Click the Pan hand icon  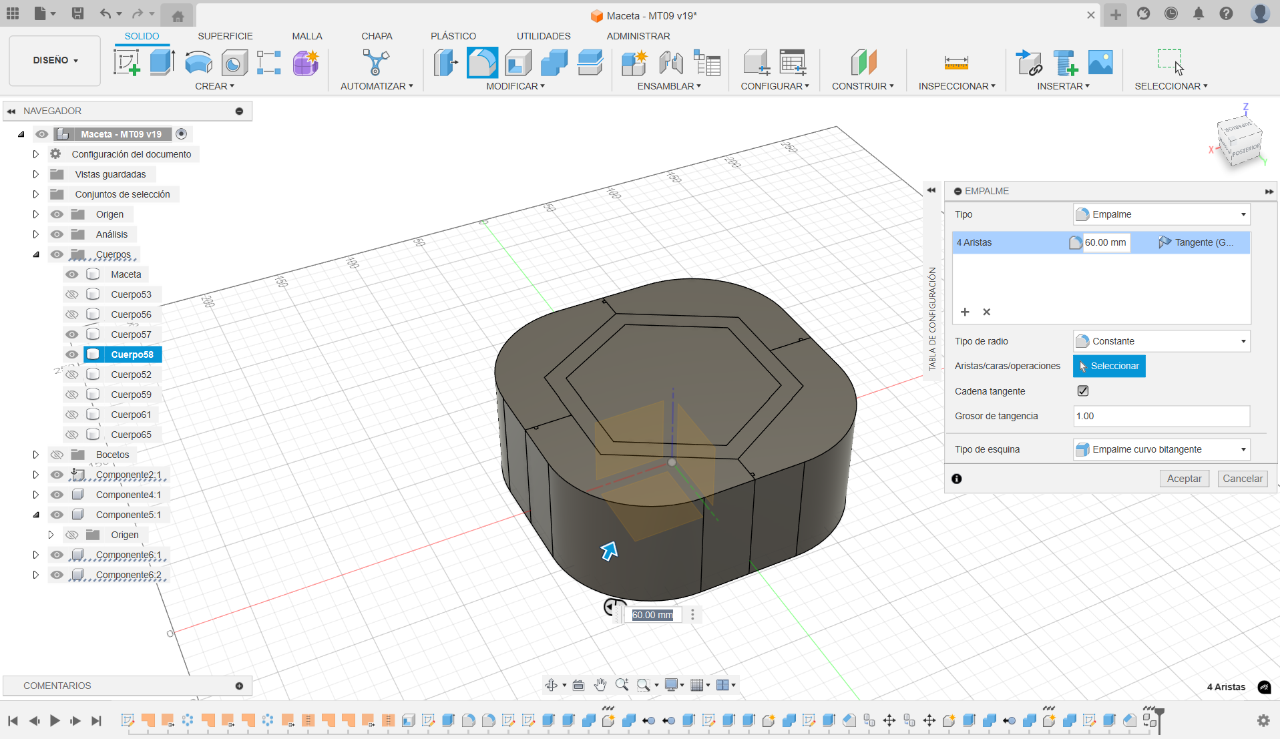[x=600, y=685]
